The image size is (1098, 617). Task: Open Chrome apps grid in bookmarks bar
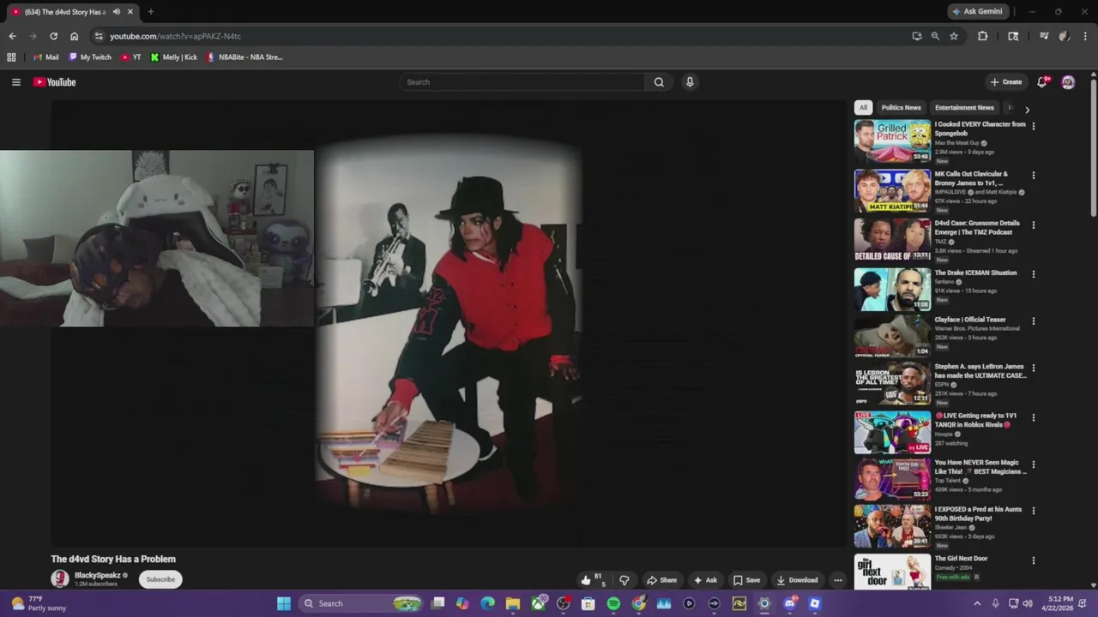coord(11,57)
